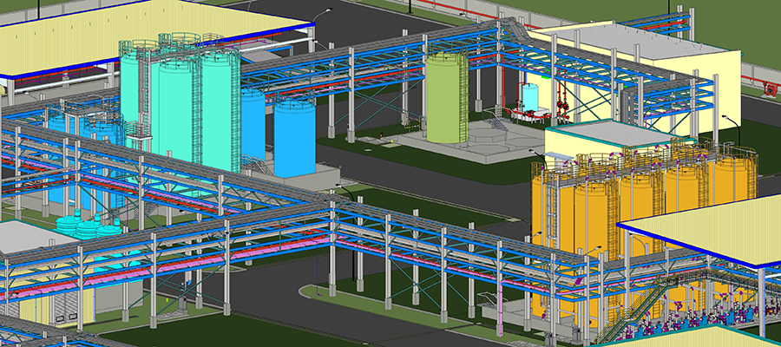Select the olive green cylindrical tank
Viewport: 781px width, 347px height.
[446, 97]
